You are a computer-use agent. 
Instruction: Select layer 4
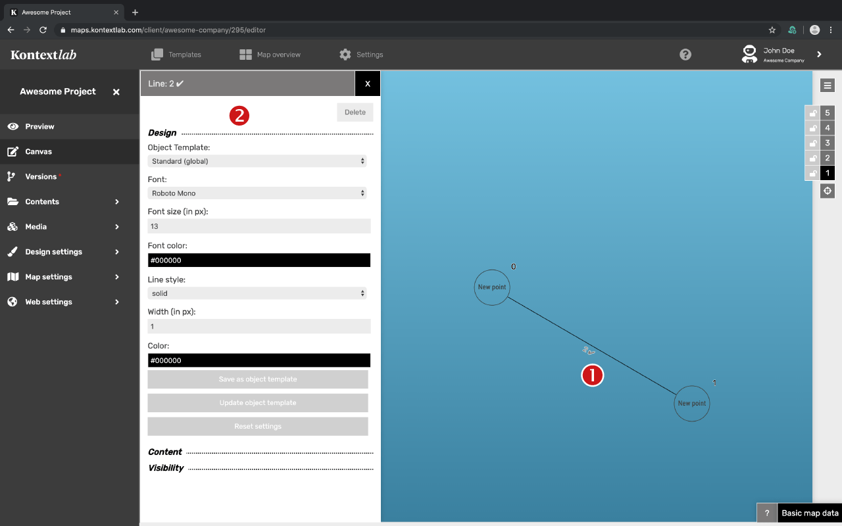pos(828,128)
